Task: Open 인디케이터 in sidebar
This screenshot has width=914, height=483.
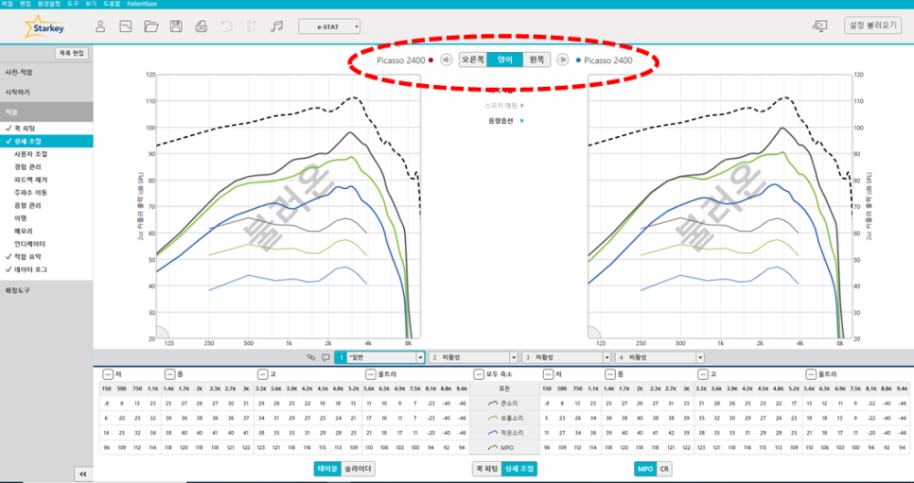Action: tap(29, 244)
